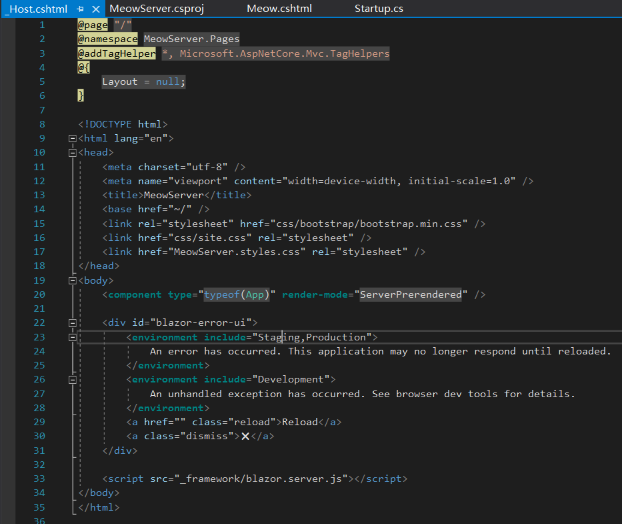
Task: Collapse the <head> section fold marker
Action: (x=73, y=152)
